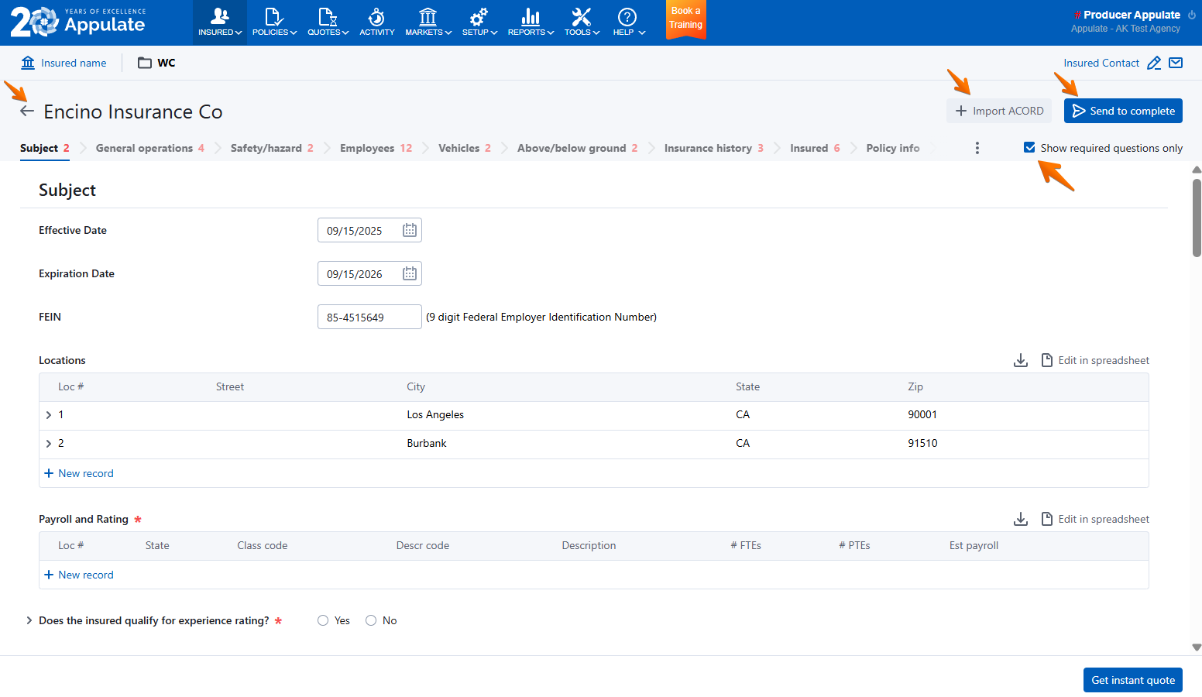Click Class code column header
Image resolution: width=1202 pixels, height=697 pixels.
pyautogui.click(x=263, y=546)
